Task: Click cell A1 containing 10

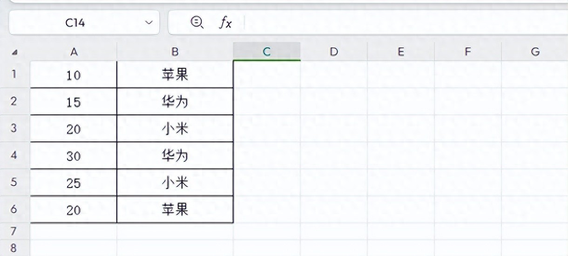Action: pos(74,74)
